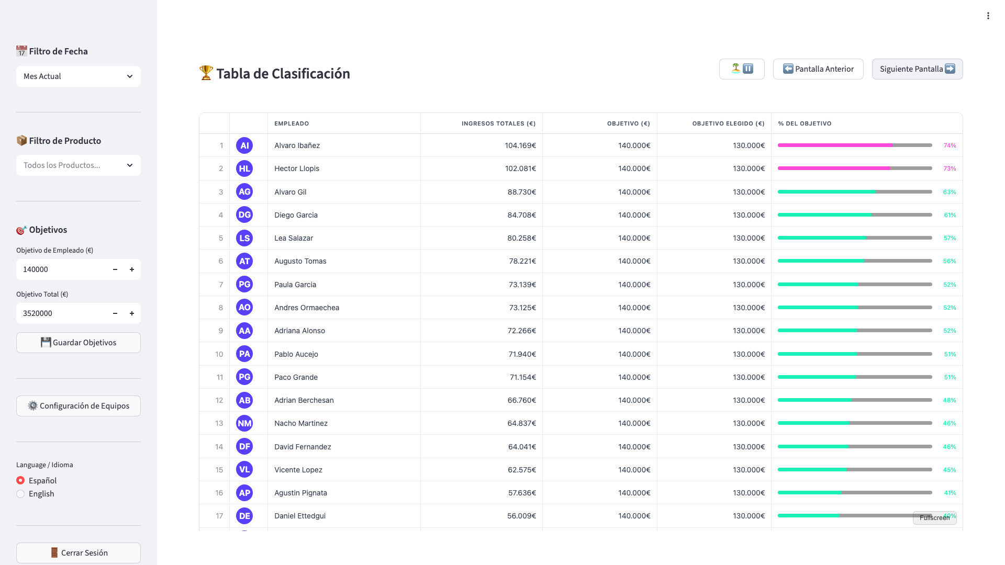Click the DE avatar for Daniel Ettedgui
The height and width of the screenshot is (565, 1005).
(244, 516)
